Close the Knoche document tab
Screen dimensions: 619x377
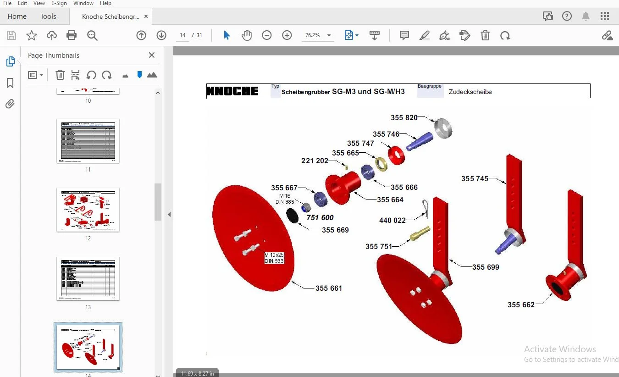146,17
